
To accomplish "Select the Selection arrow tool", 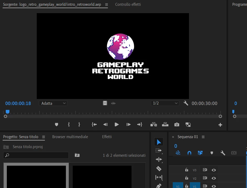I will 159,142.
